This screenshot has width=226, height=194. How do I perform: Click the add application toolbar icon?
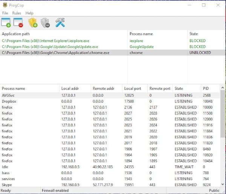pyautogui.click(x=6, y=23)
